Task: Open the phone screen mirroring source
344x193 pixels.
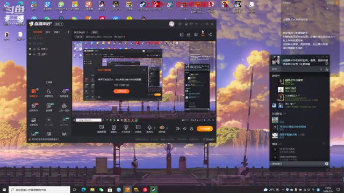Action: click(126, 129)
